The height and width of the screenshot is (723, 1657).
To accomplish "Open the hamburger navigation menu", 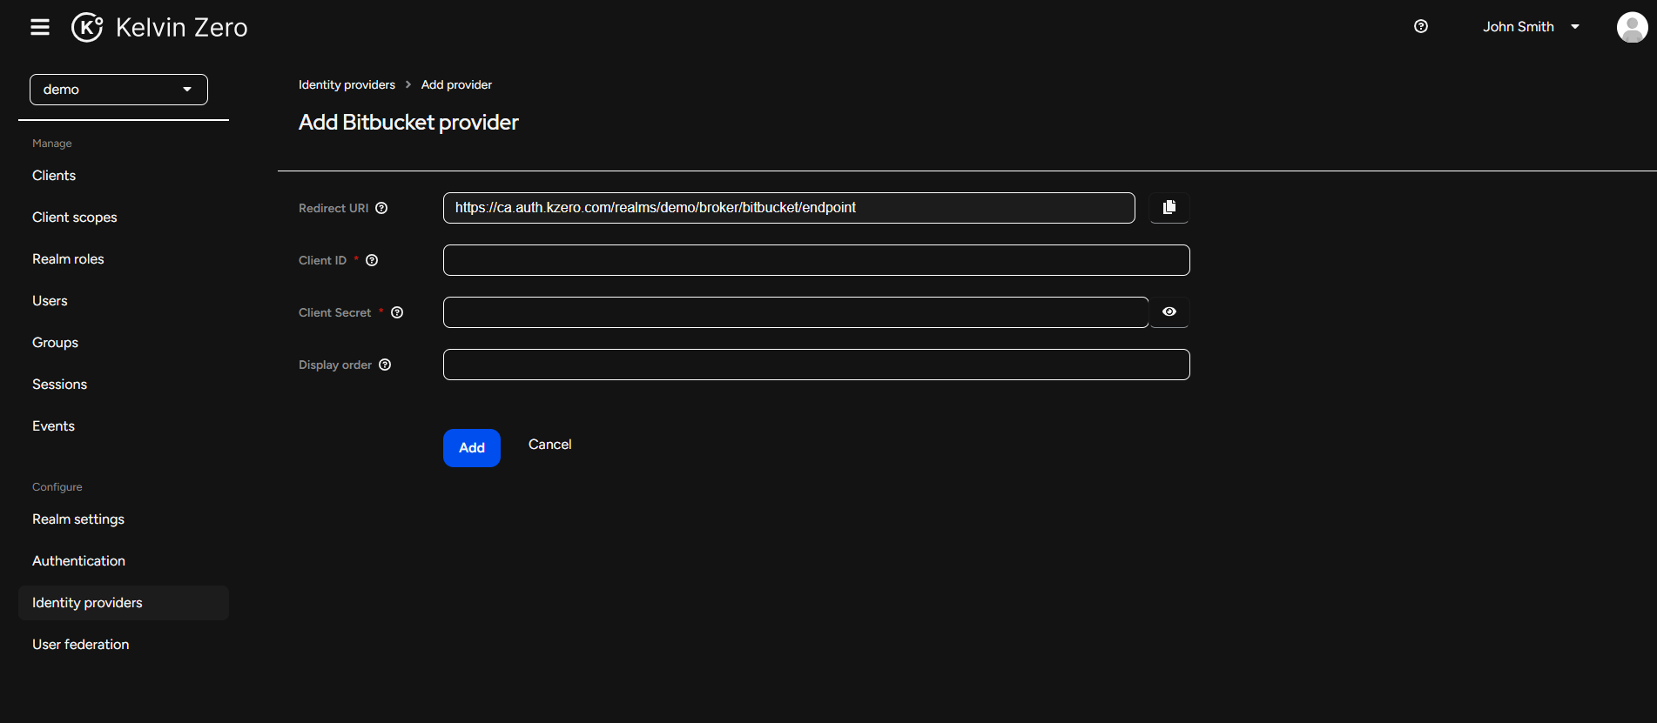I will (40, 27).
